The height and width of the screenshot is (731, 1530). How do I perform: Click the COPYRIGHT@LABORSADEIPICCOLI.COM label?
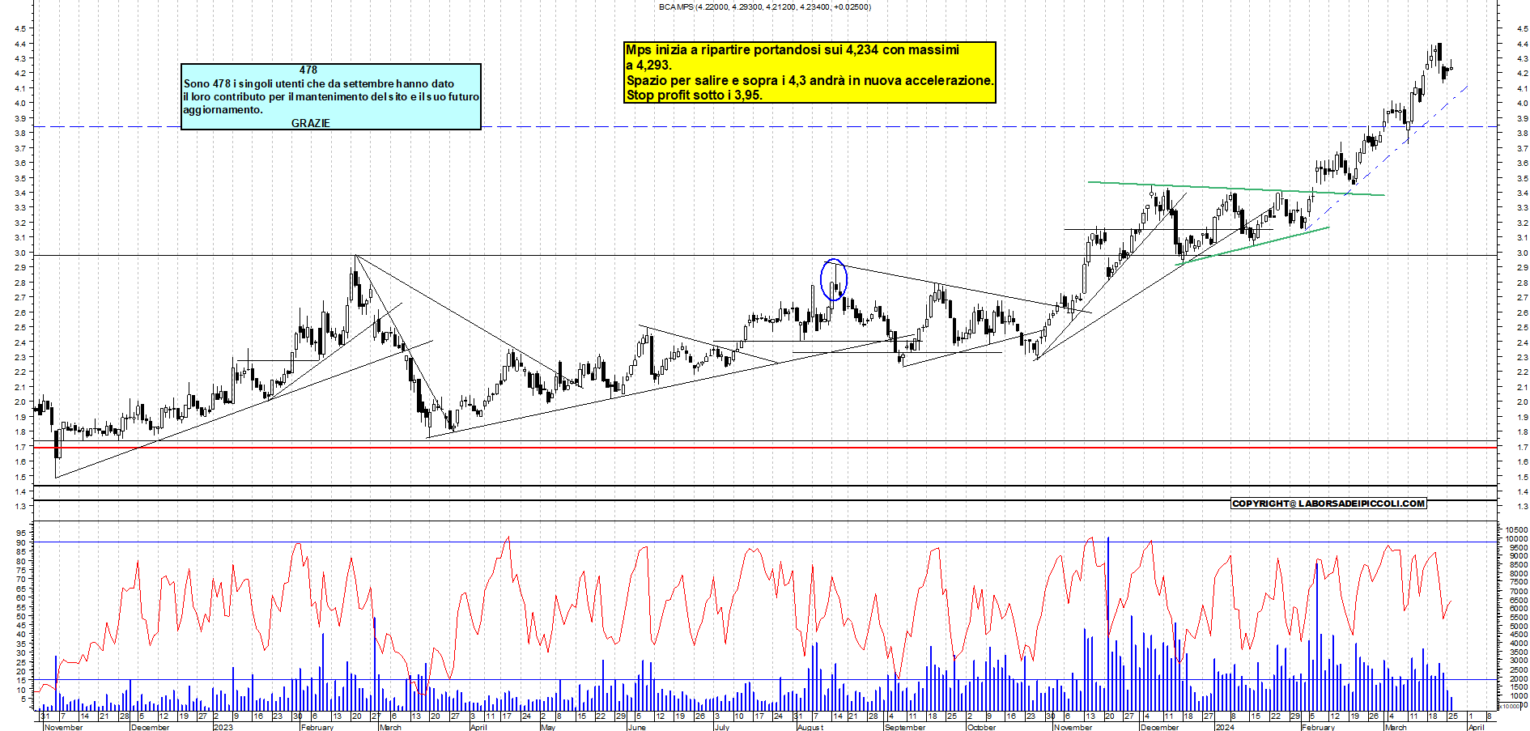click(x=1328, y=504)
